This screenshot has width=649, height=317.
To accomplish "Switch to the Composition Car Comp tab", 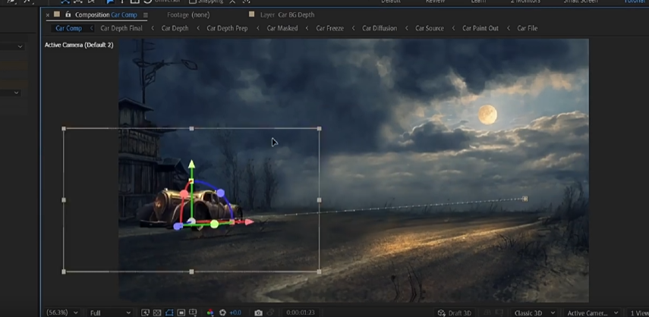I will point(106,15).
